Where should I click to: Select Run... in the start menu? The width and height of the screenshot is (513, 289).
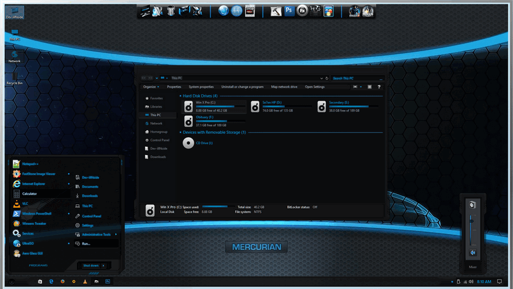coord(86,244)
